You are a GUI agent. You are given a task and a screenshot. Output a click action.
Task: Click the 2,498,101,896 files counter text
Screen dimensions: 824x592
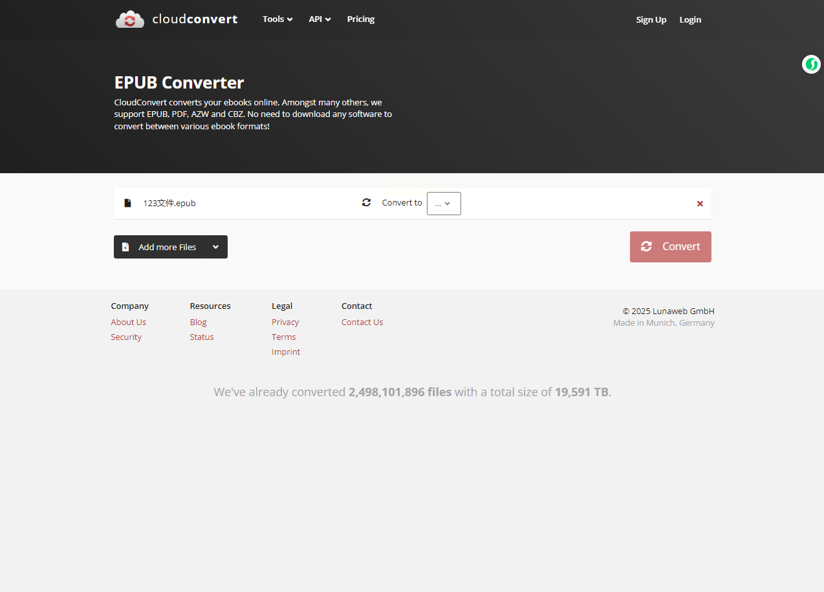click(x=400, y=392)
